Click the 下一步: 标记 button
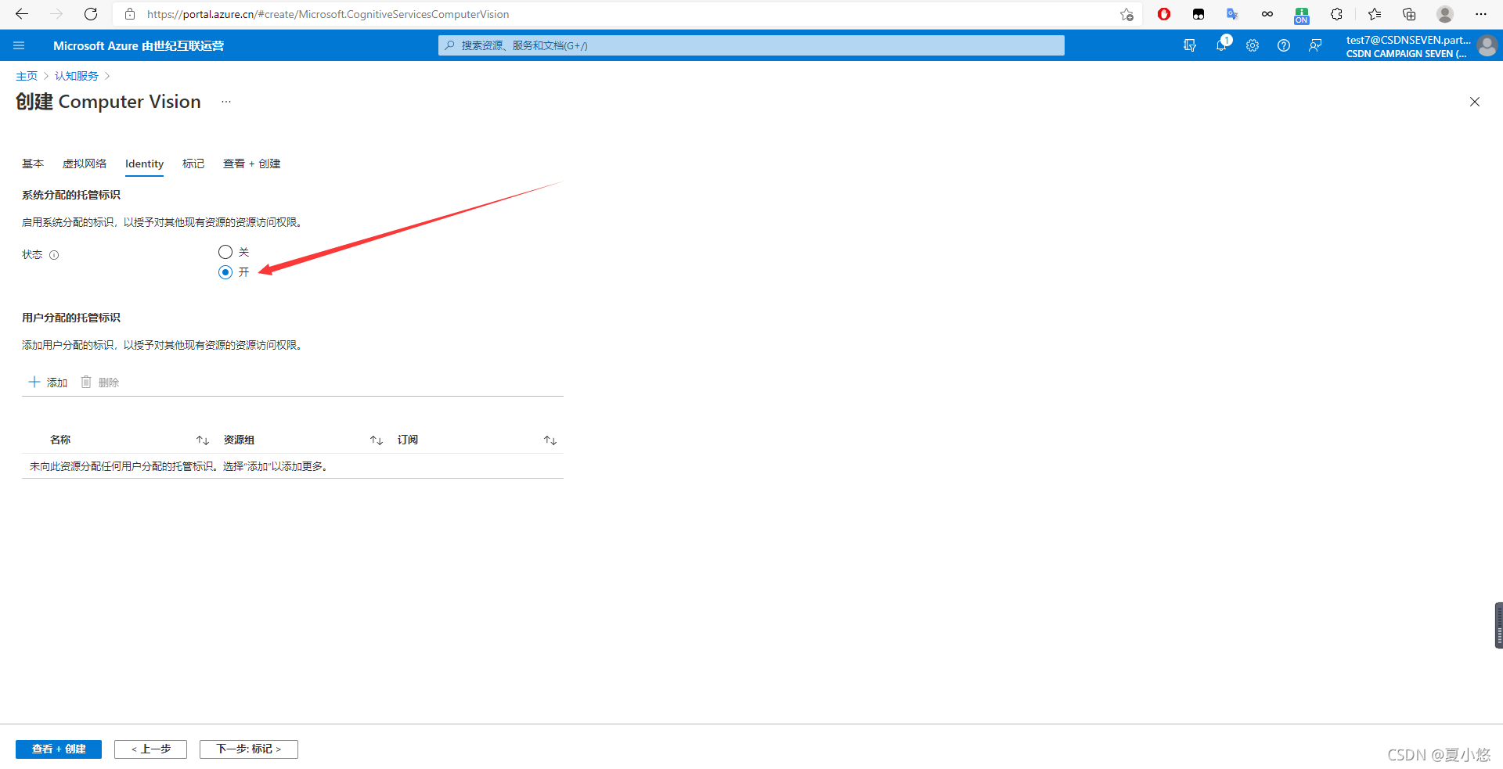This screenshot has width=1503, height=769. (249, 749)
